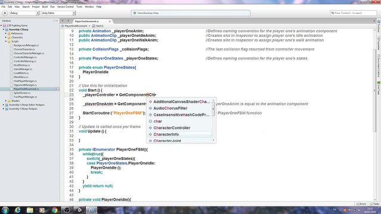Open the Project menu

pyautogui.click(x=36, y=7)
